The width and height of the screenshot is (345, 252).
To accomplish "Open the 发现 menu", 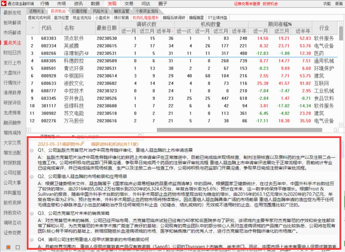I will [112, 4].
